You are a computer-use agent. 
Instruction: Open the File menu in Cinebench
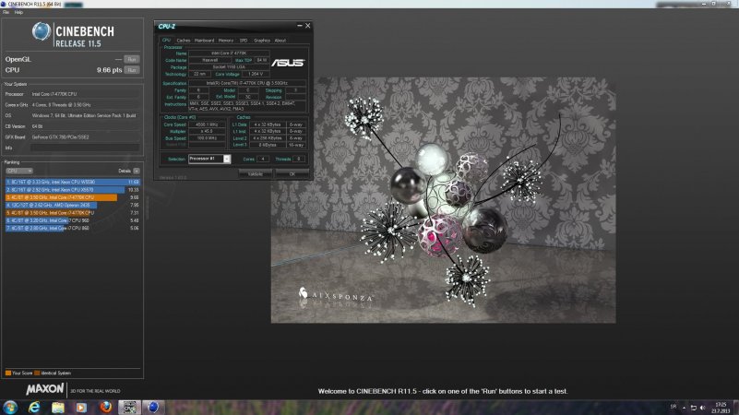(6, 12)
